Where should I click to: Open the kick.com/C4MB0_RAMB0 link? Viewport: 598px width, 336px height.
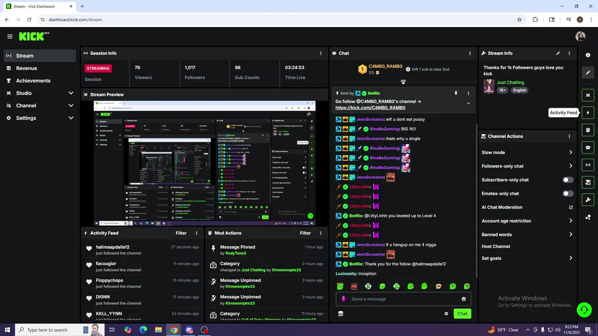(x=370, y=108)
